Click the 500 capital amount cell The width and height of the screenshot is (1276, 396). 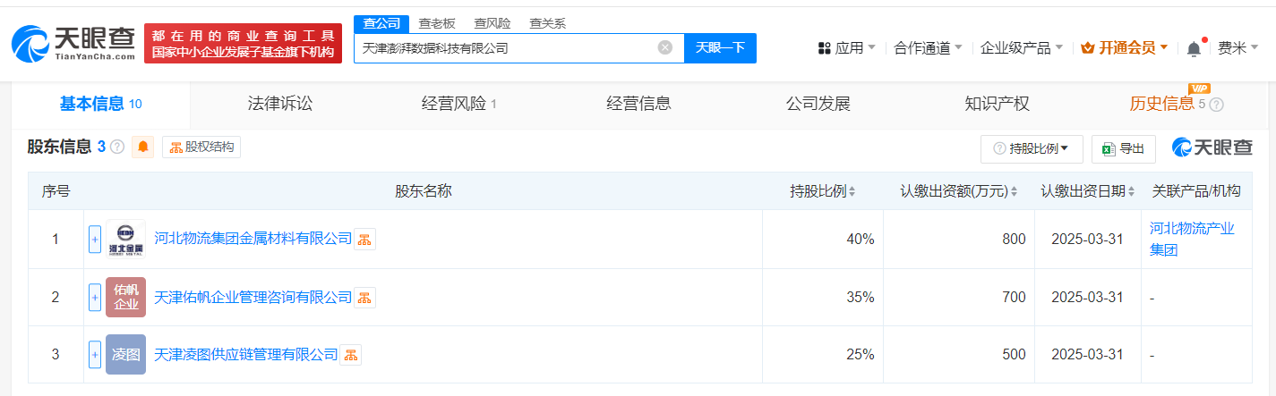1014,354
